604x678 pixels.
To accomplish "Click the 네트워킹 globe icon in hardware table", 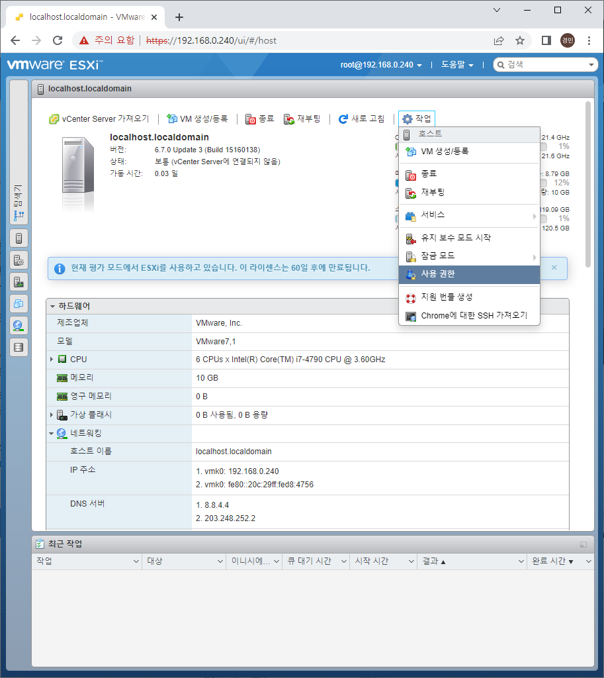I will click(x=62, y=433).
